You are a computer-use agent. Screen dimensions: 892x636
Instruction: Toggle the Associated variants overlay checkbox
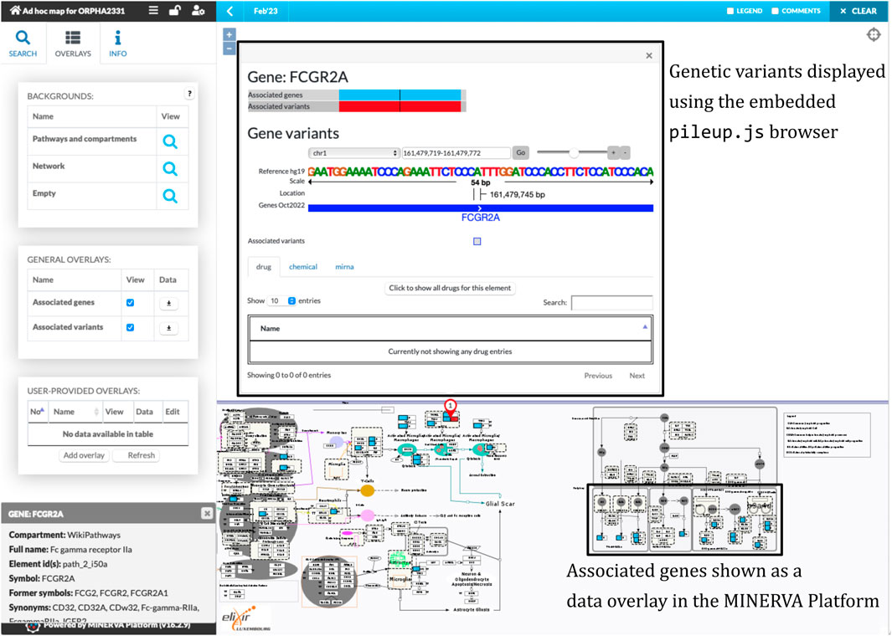coord(131,327)
